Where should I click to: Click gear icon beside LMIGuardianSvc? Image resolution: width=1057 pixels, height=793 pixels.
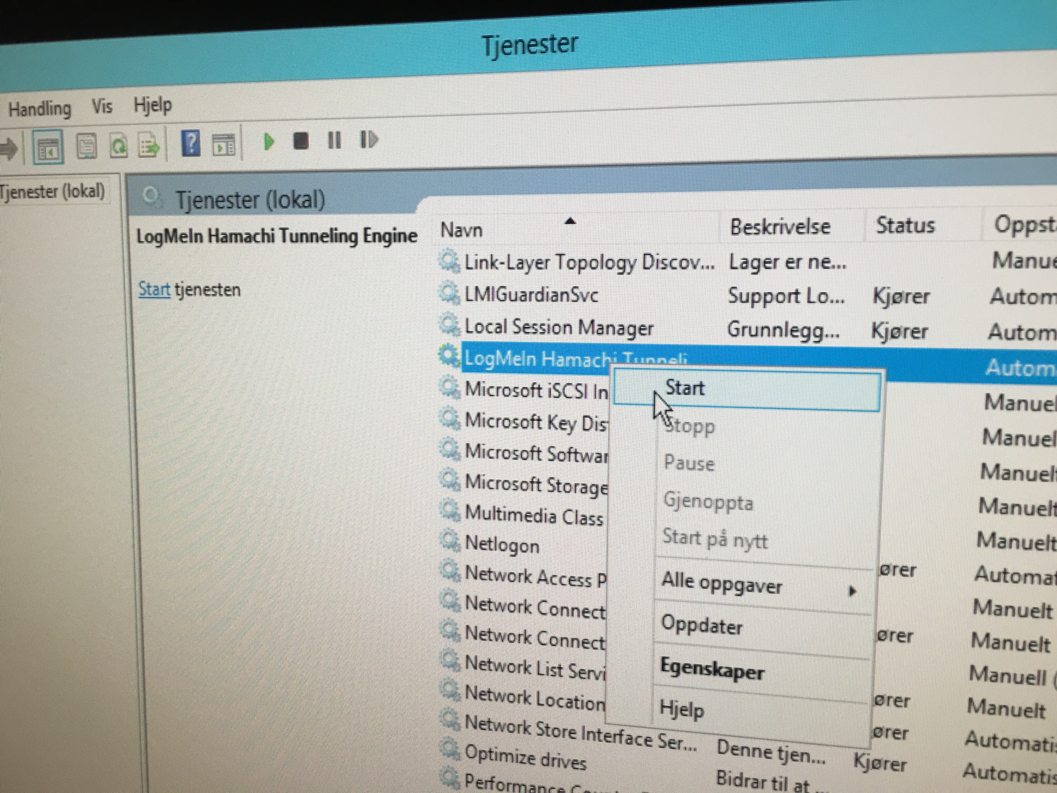pos(449,293)
